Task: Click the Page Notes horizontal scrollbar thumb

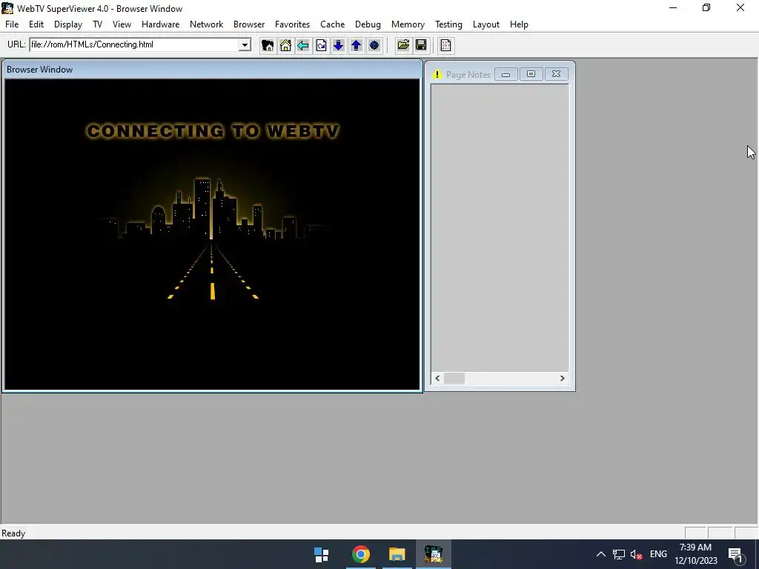Action: click(454, 378)
